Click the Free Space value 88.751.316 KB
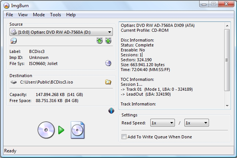This screenshot has width=237, height=158. point(49,101)
